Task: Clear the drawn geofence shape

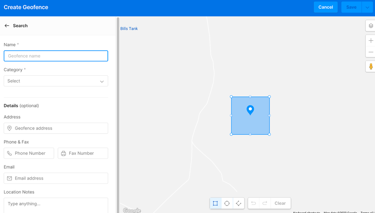Action: 280,203
